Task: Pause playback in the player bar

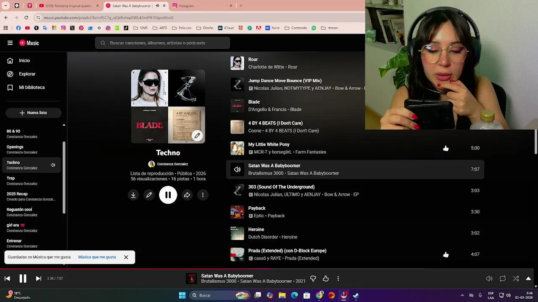Action: [23, 279]
